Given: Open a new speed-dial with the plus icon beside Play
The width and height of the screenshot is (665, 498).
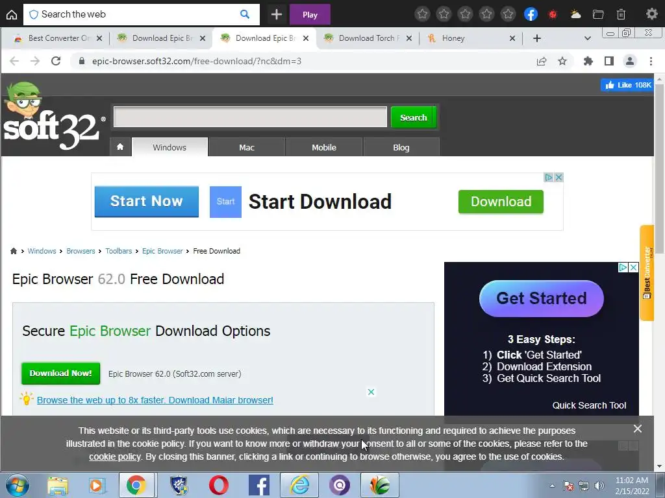Looking at the screenshot, I should point(277,15).
